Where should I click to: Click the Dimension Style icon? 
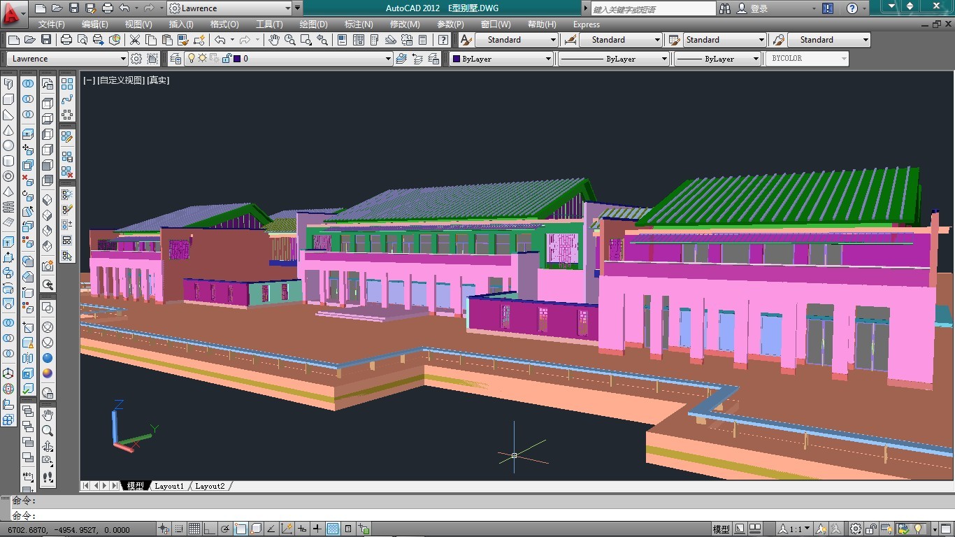tap(570, 40)
